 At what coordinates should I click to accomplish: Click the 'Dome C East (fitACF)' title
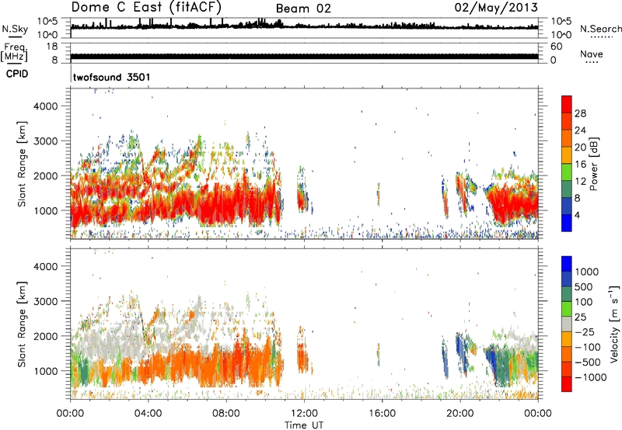click(x=146, y=7)
